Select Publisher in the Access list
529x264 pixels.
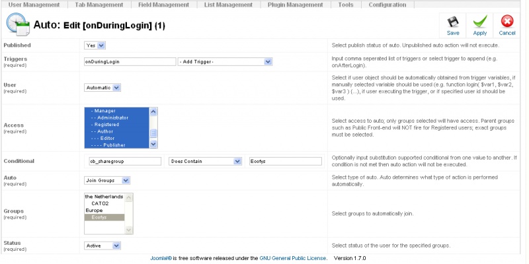click(117, 145)
